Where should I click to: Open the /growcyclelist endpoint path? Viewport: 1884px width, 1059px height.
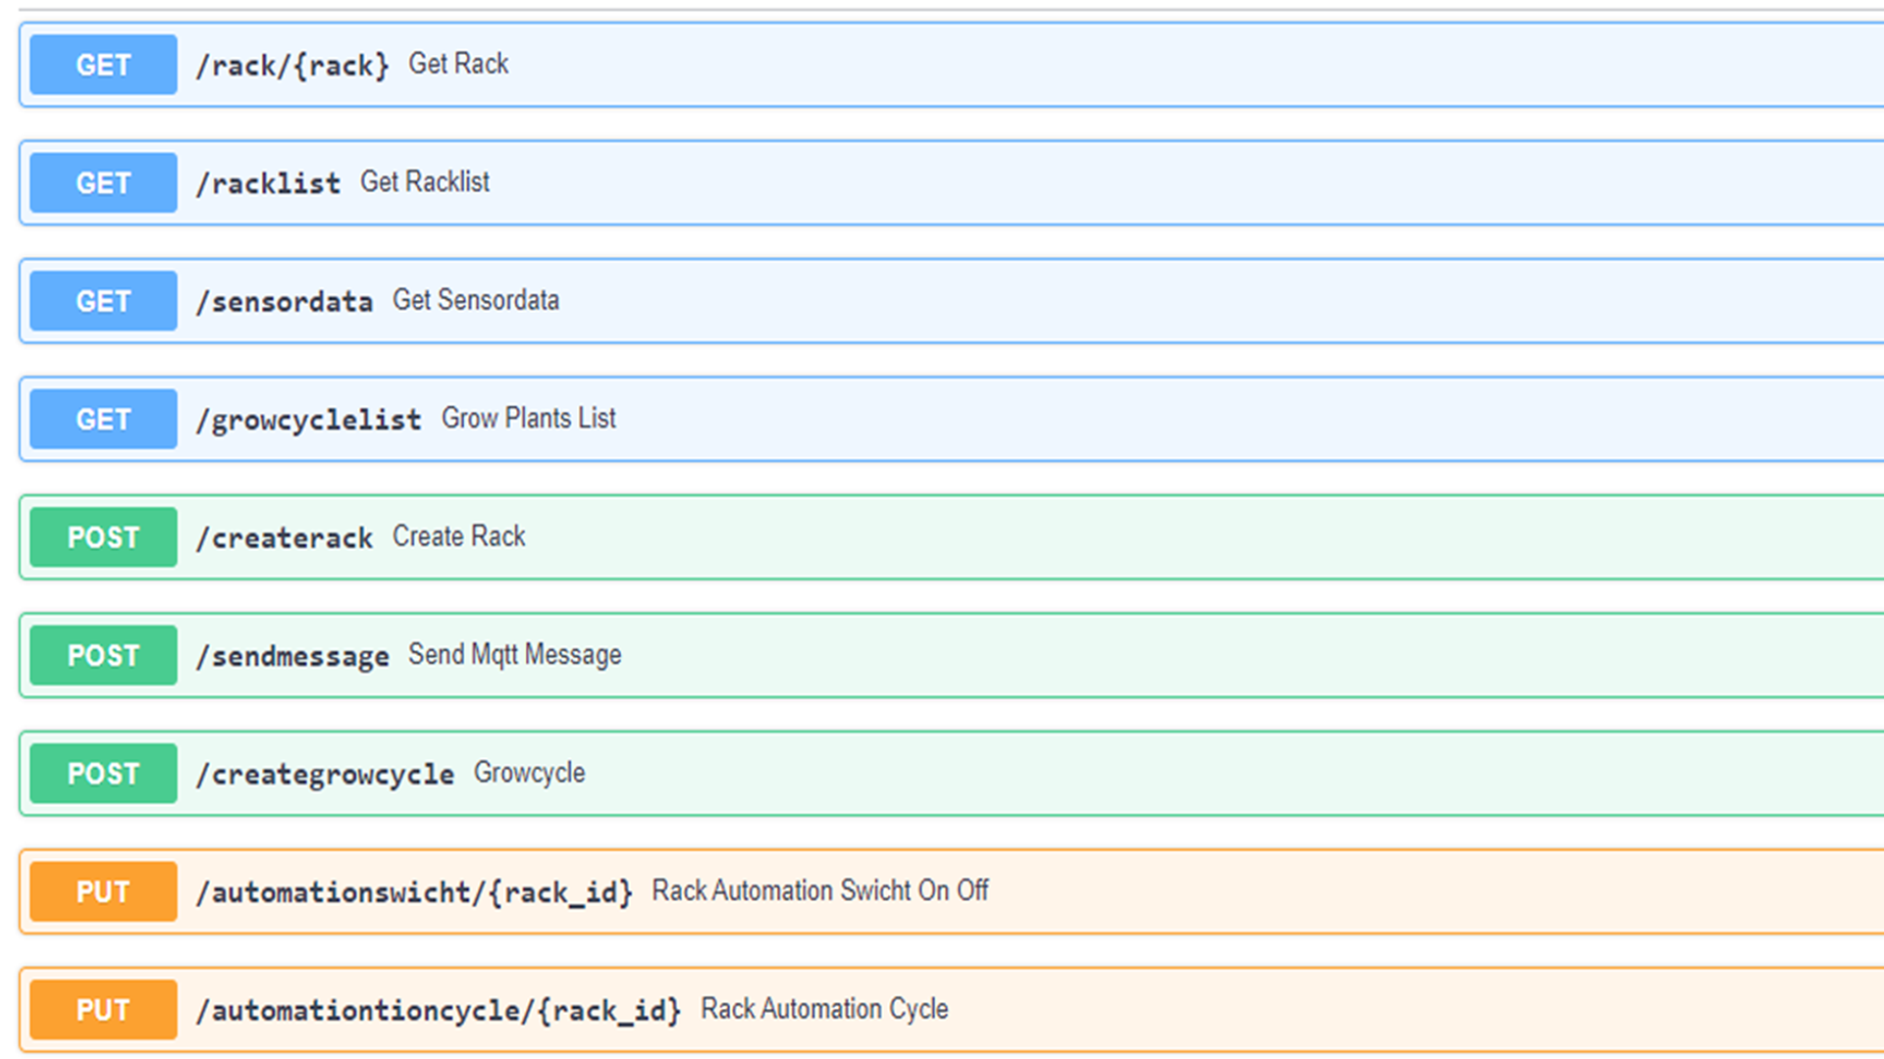coord(308,420)
